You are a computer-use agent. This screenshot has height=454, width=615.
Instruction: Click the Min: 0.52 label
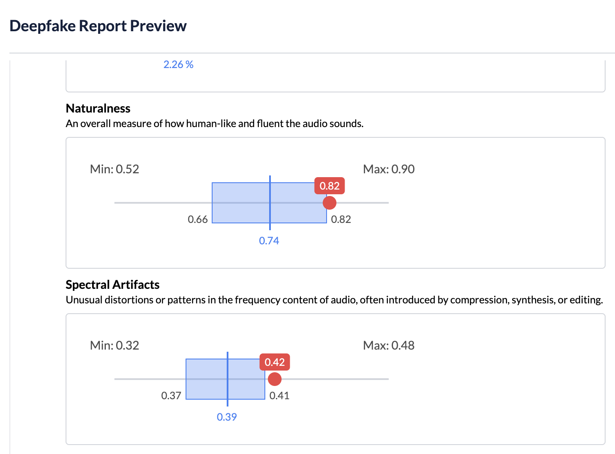coord(114,169)
